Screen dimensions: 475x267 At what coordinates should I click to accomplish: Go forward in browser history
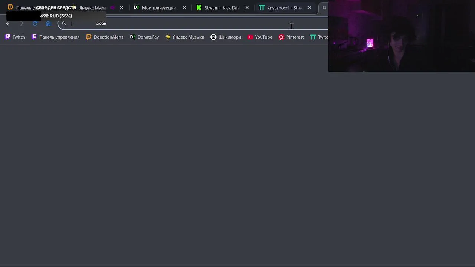(21, 24)
